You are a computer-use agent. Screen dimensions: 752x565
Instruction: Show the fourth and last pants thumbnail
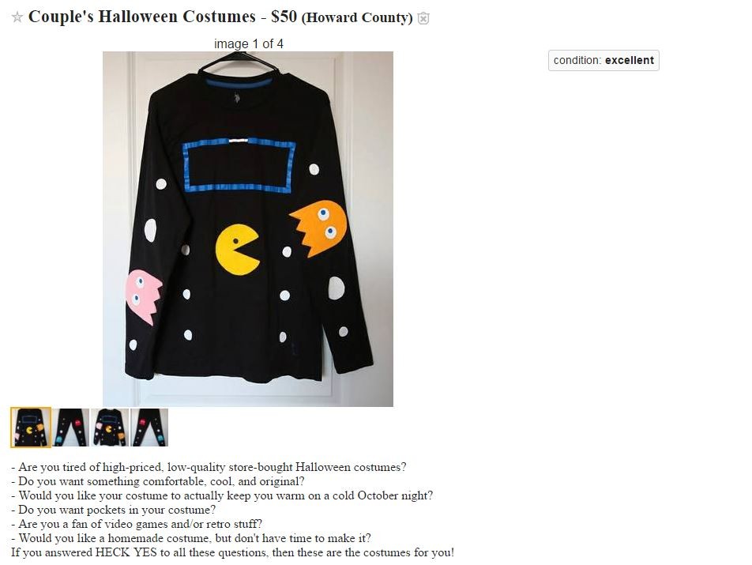[149, 428]
